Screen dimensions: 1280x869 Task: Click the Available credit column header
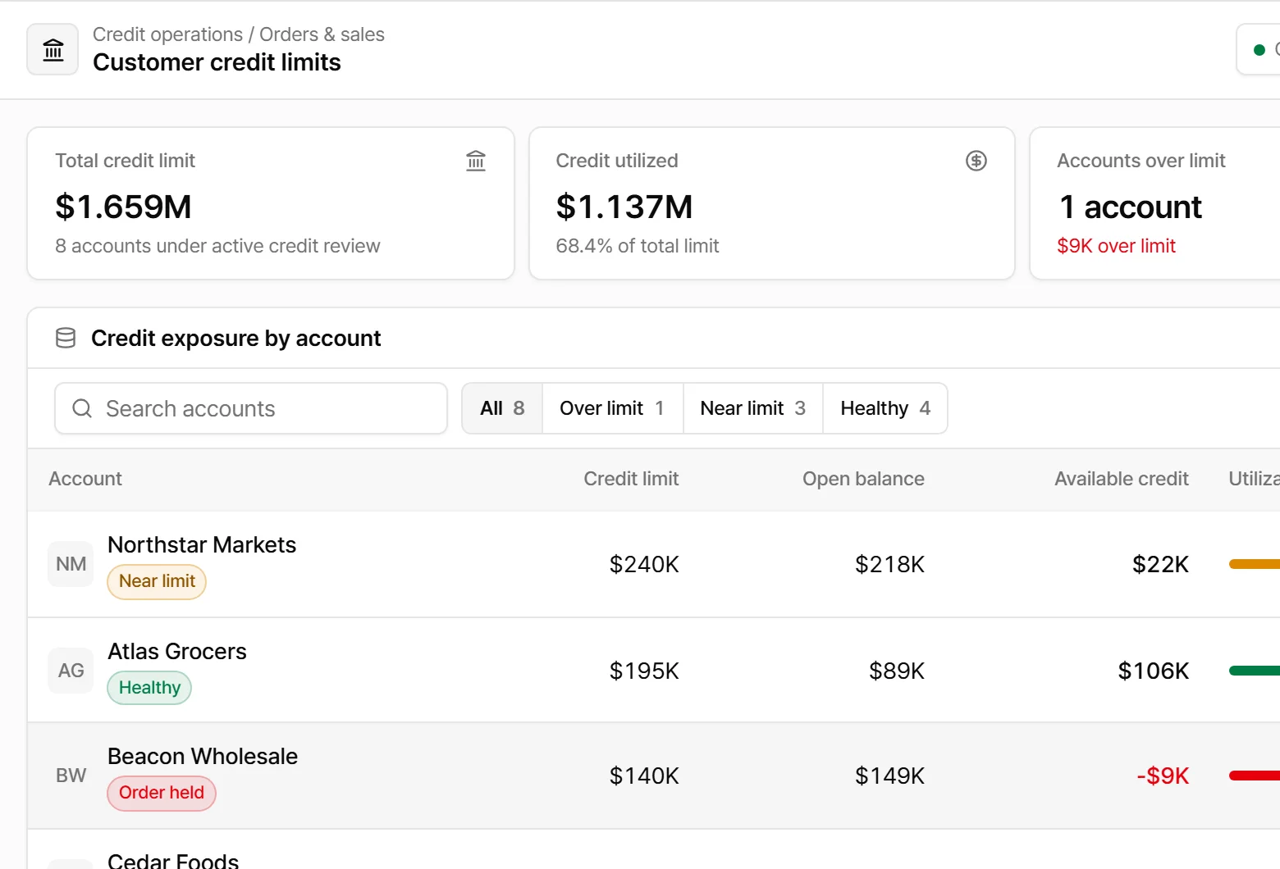[1122, 479]
